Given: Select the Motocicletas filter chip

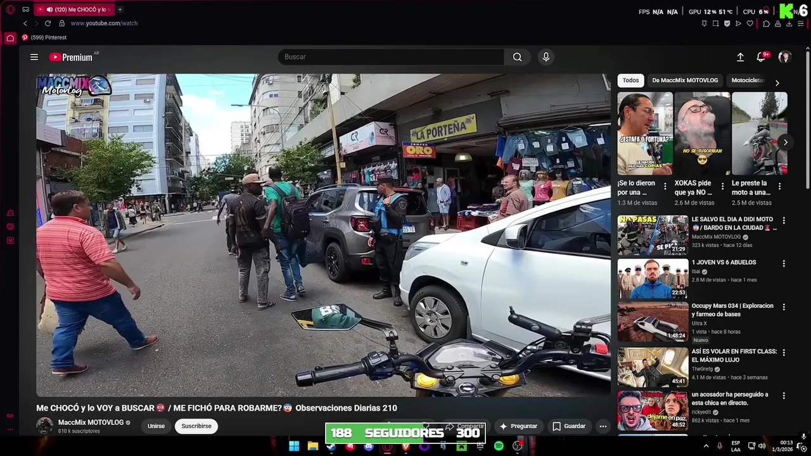Looking at the screenshot, I should tap(748, 80).
